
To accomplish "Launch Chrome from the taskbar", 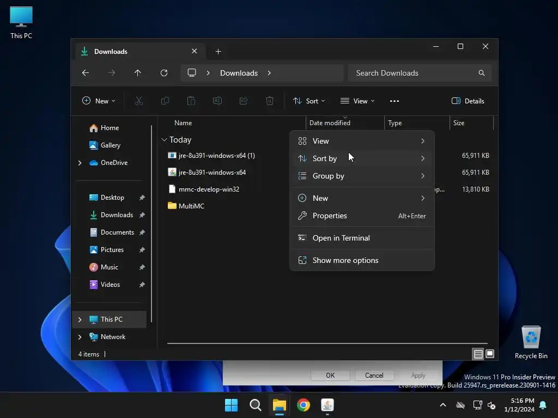I will point(304,405).
